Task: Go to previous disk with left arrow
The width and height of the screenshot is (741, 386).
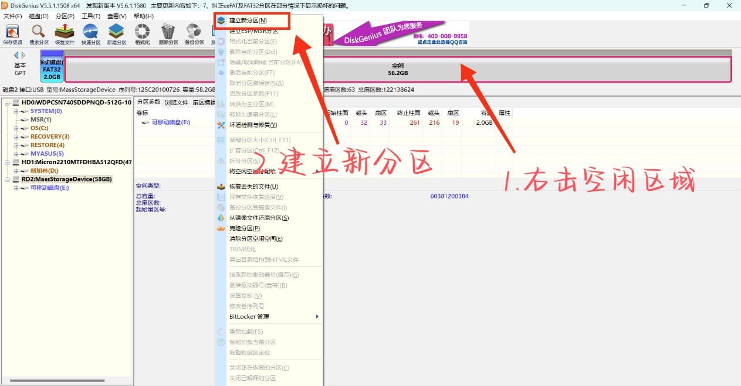Action: [16, 55]
